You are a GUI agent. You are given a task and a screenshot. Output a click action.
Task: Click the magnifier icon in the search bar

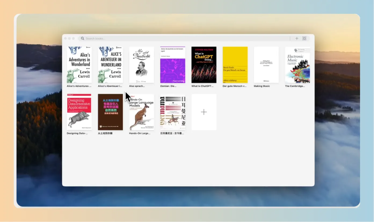tap(82, 38)
